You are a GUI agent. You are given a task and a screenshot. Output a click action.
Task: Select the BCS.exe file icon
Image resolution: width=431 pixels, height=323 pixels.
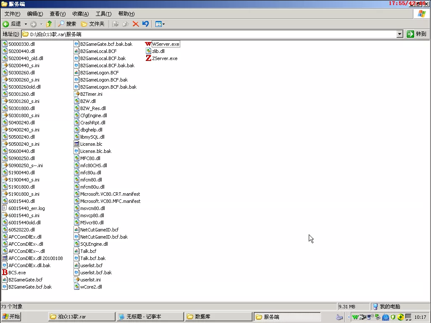point(5,273)
